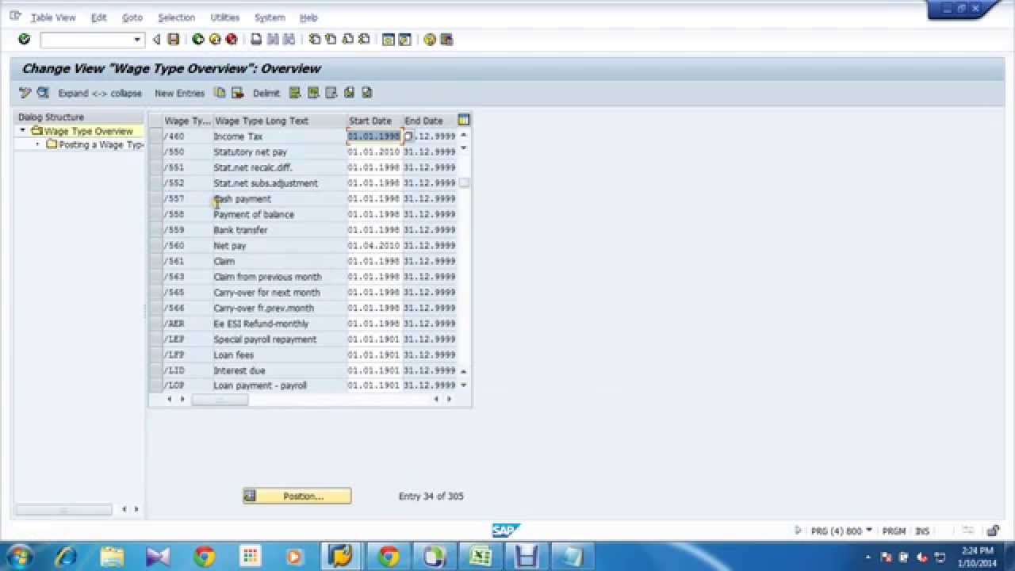This screenshot has height=571, width=1015.
Task: Click the New Entries button
Action: (x=179, y=93)
